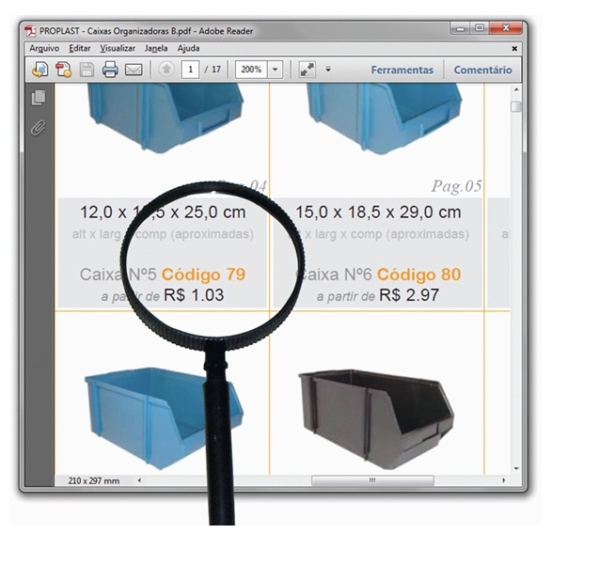Click the save file floppy icon
The width and height of the screenshot is (599, 565).
pyautogui.click(x=87, y=70)
